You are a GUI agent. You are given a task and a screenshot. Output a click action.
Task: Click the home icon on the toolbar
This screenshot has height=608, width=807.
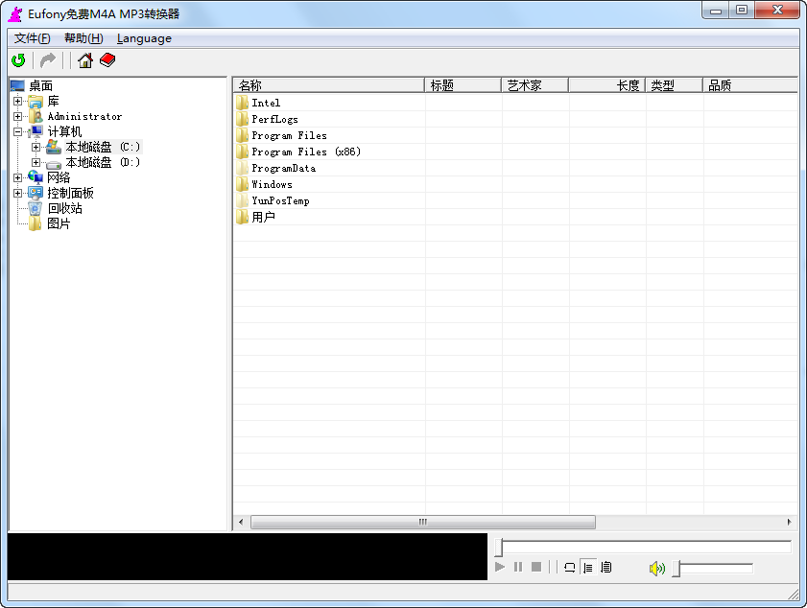pyautogui.click(x=84, y=59)
